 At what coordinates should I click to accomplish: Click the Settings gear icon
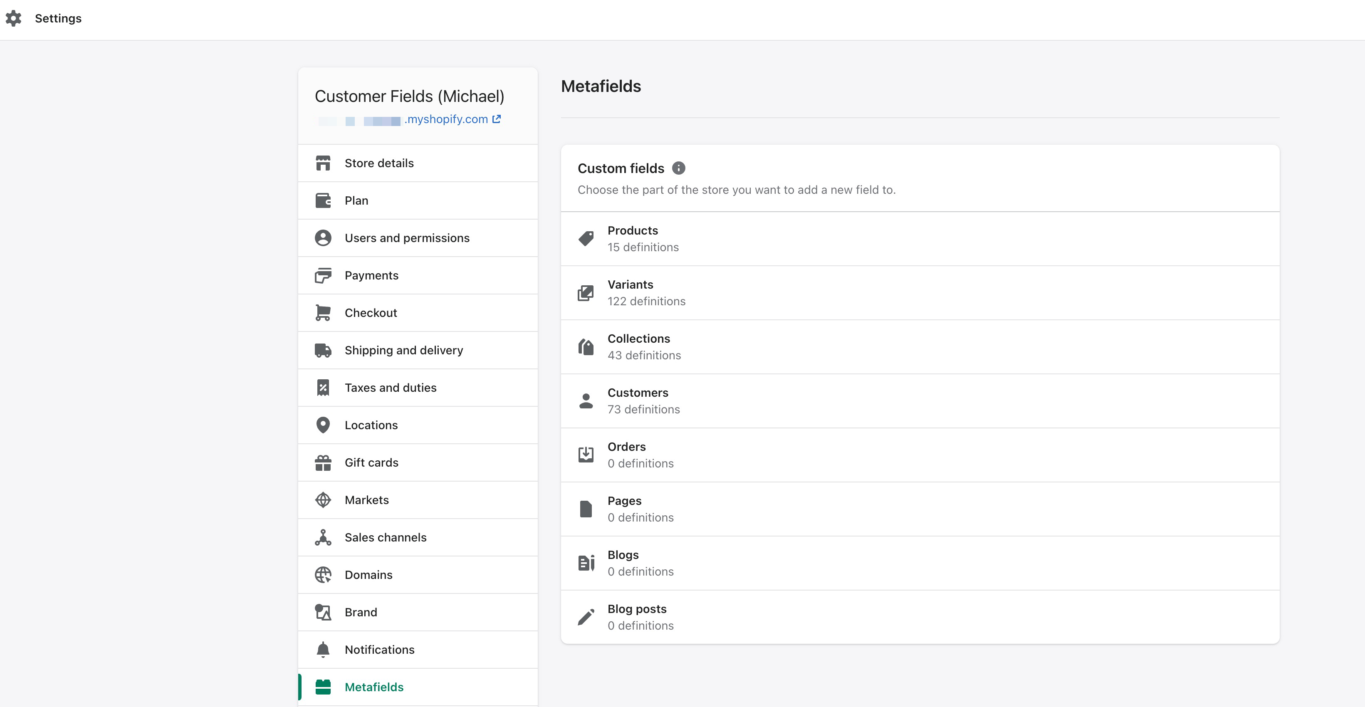(13, 19)
